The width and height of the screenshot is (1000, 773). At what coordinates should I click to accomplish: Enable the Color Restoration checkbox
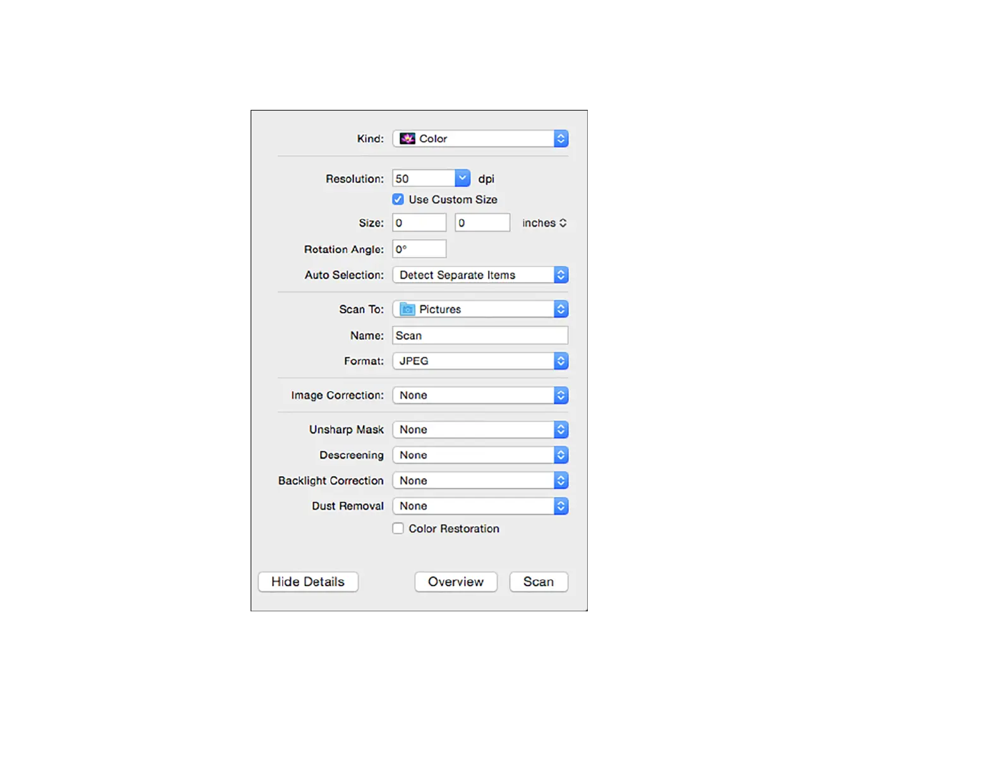coord(398,529)
